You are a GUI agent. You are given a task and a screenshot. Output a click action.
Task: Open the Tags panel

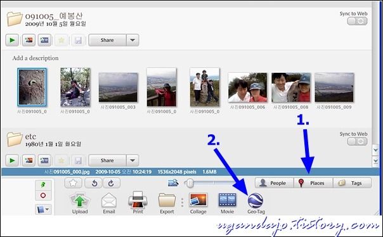click(352, 183)
